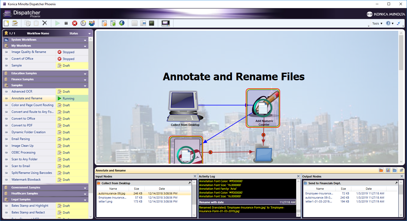Click the Collect from Desktop node on canvas

point(185,109)
